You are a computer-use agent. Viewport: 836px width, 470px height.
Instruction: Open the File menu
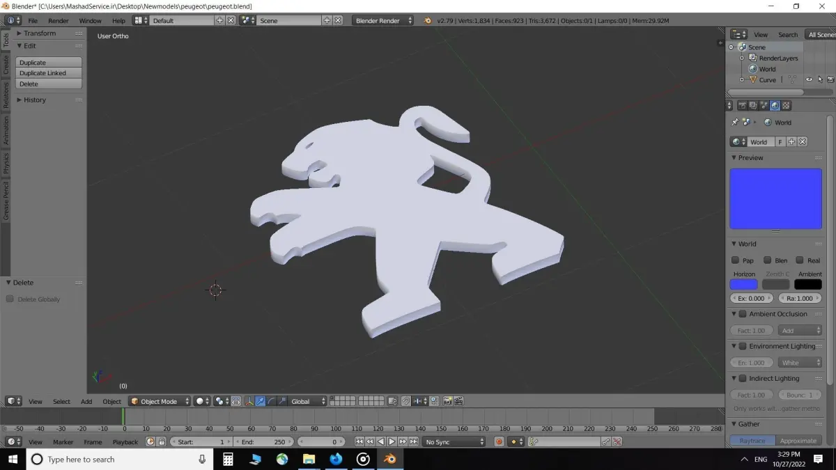(33, 20)
